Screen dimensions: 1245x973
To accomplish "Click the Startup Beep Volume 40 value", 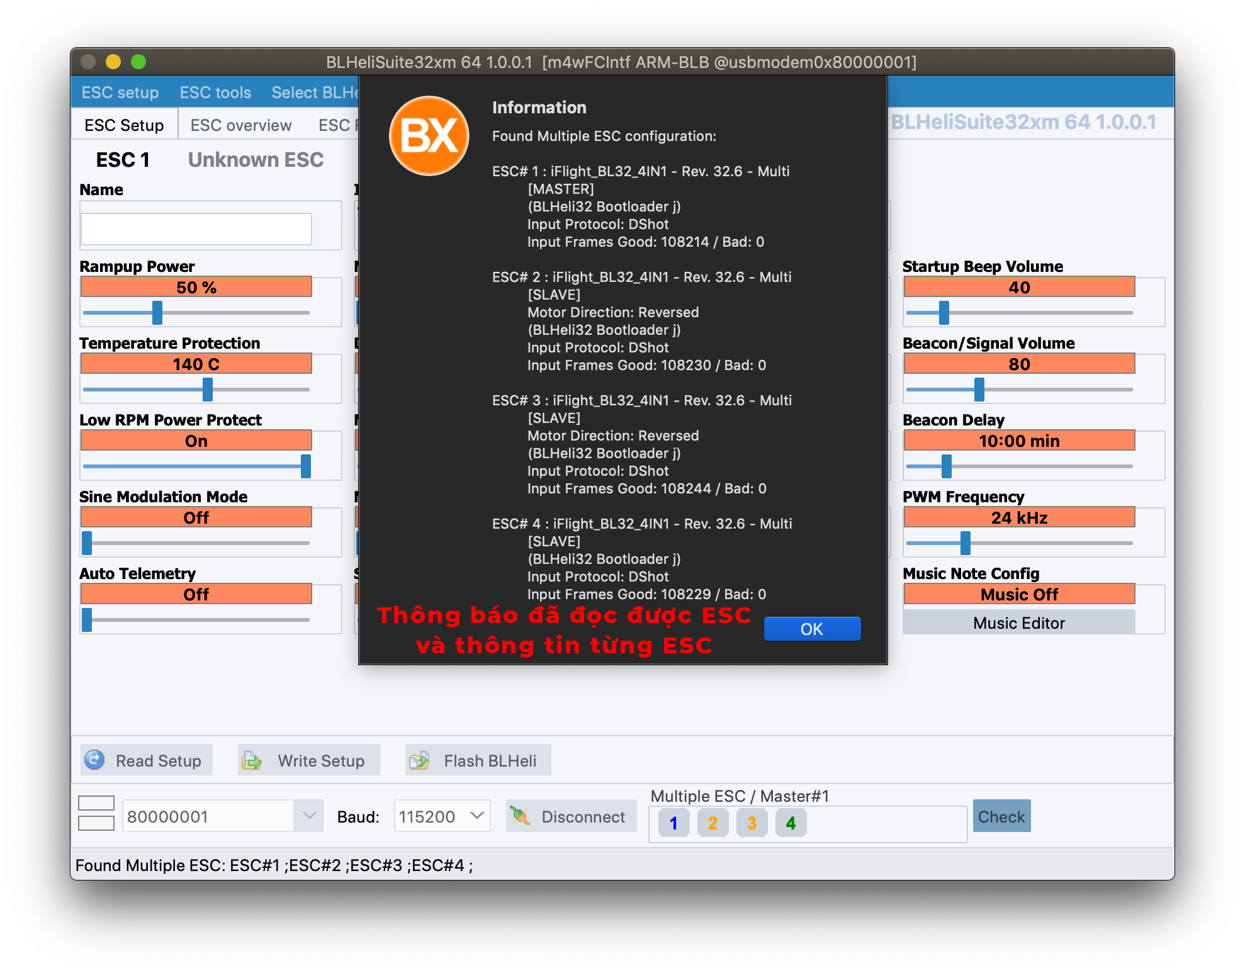I will pyautogui.click(x=1019, y=287).
